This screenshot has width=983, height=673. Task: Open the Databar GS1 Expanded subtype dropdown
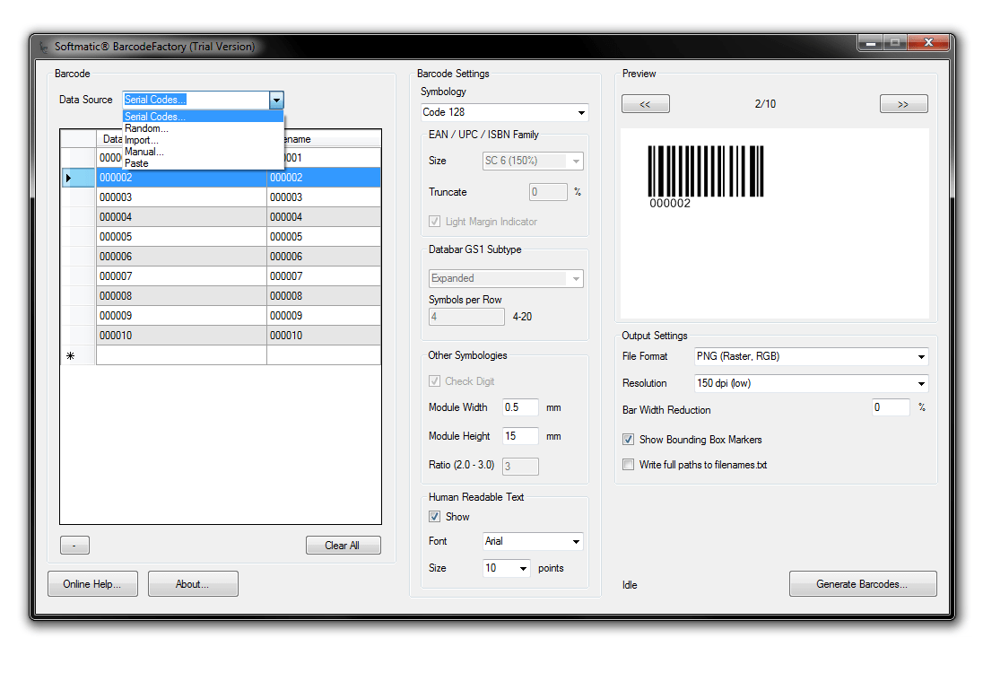pyautogui.click(x=506, y=278)
